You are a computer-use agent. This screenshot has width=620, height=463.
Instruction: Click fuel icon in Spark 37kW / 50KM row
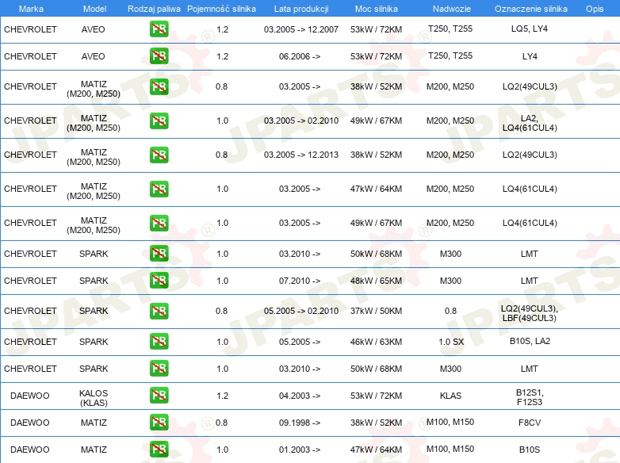159,311
